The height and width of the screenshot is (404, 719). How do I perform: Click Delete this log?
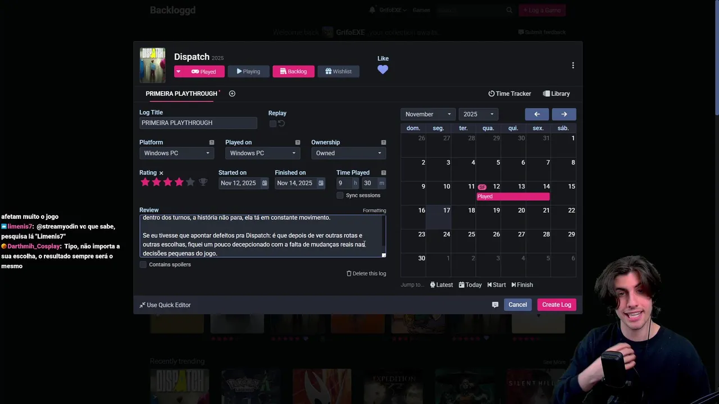(x=366, y=273)
